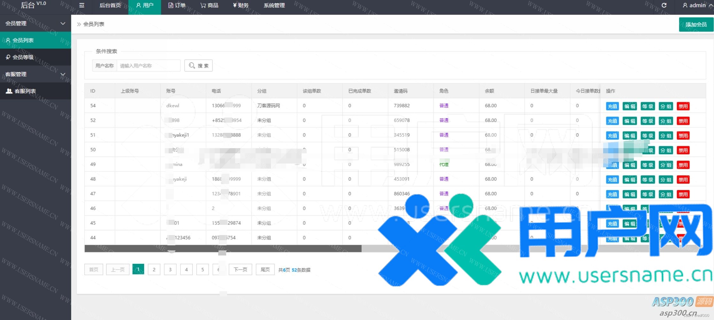Open the 订单 top menu
The width and height of the screenshot is (714, 320).
click(x=177, y=5)
